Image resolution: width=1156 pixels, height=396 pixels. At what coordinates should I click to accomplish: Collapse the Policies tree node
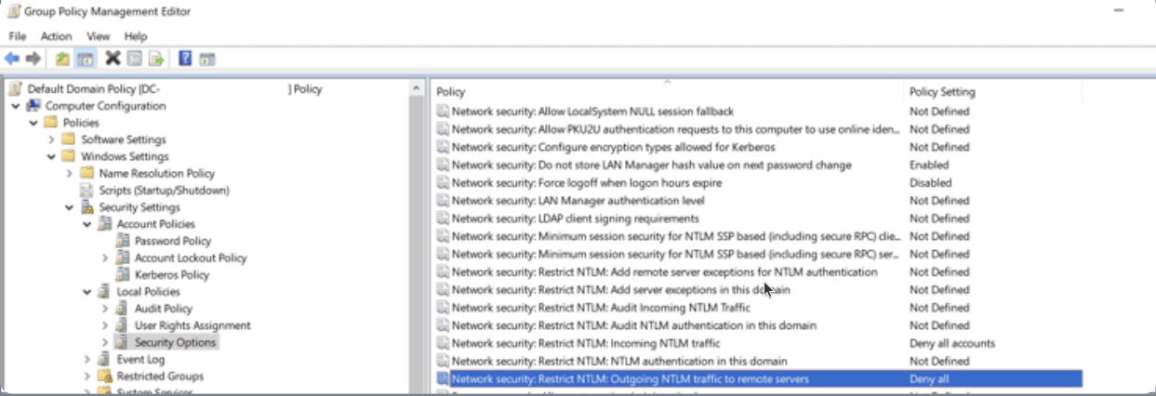[33, 123]
